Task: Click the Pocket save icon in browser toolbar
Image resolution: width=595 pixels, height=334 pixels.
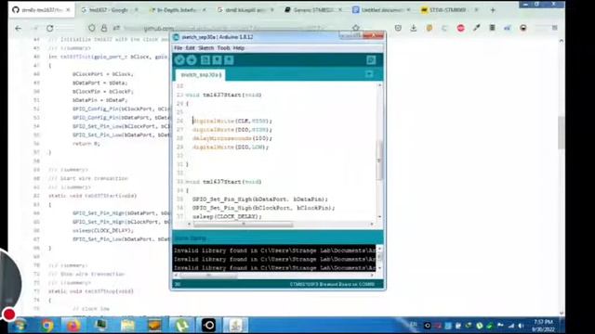Action: pos(398,28)
